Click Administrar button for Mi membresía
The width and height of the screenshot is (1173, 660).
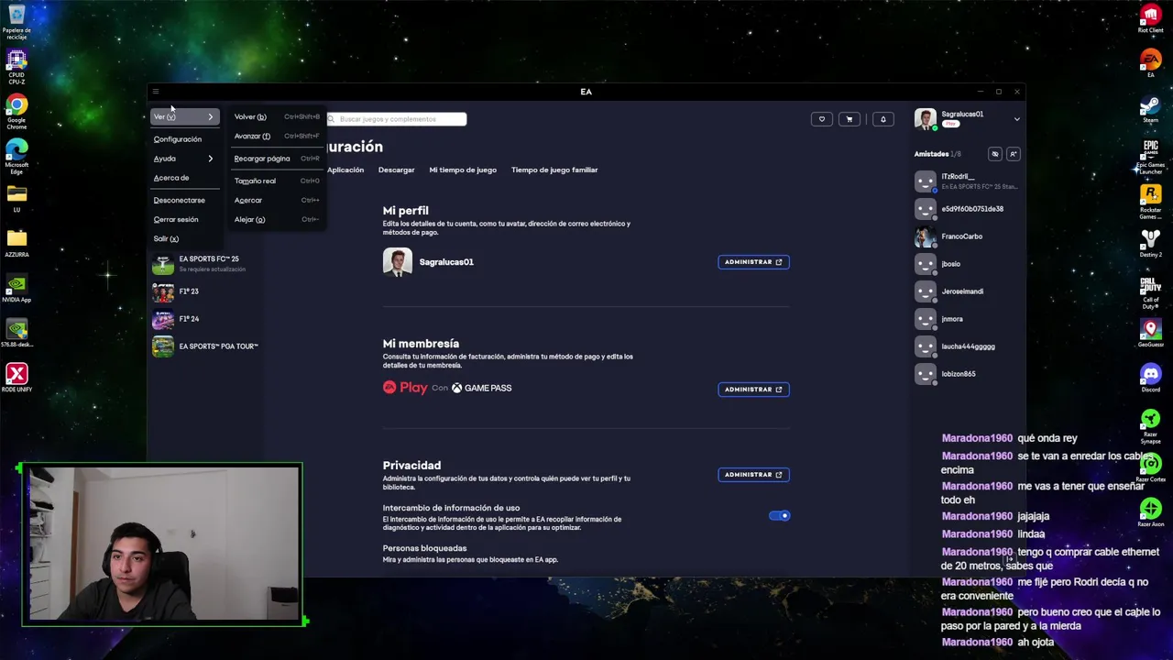[753, 390]
